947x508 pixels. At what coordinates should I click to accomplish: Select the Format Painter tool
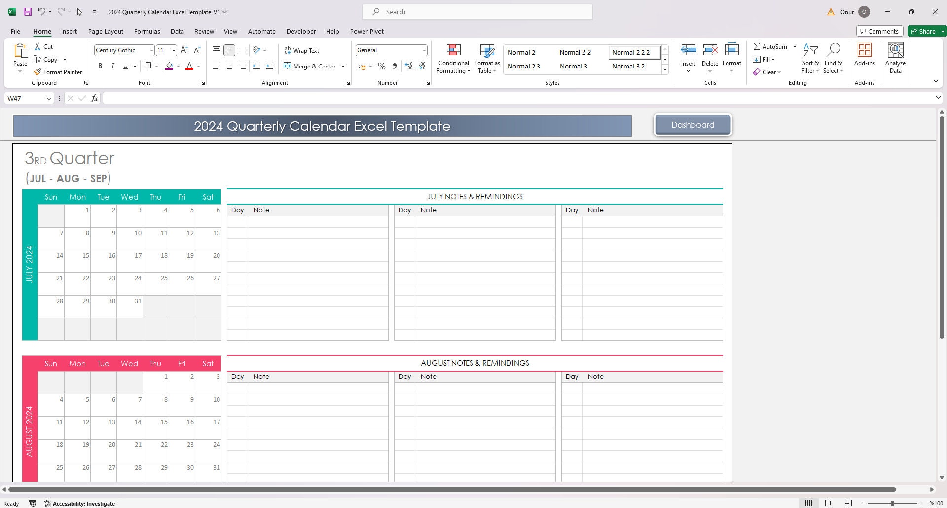[58, 72]
